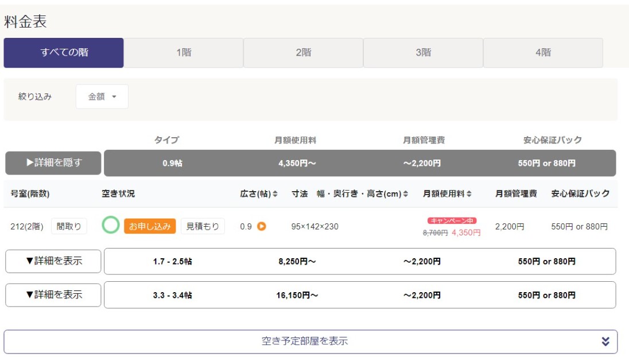Click the 8,250円〜 price
Image resolution: width=629 pixels, height=357 pixels.
point(297,262)
